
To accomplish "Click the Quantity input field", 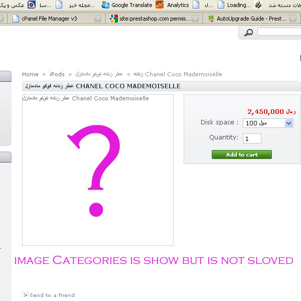I will (x=252, y=138).
